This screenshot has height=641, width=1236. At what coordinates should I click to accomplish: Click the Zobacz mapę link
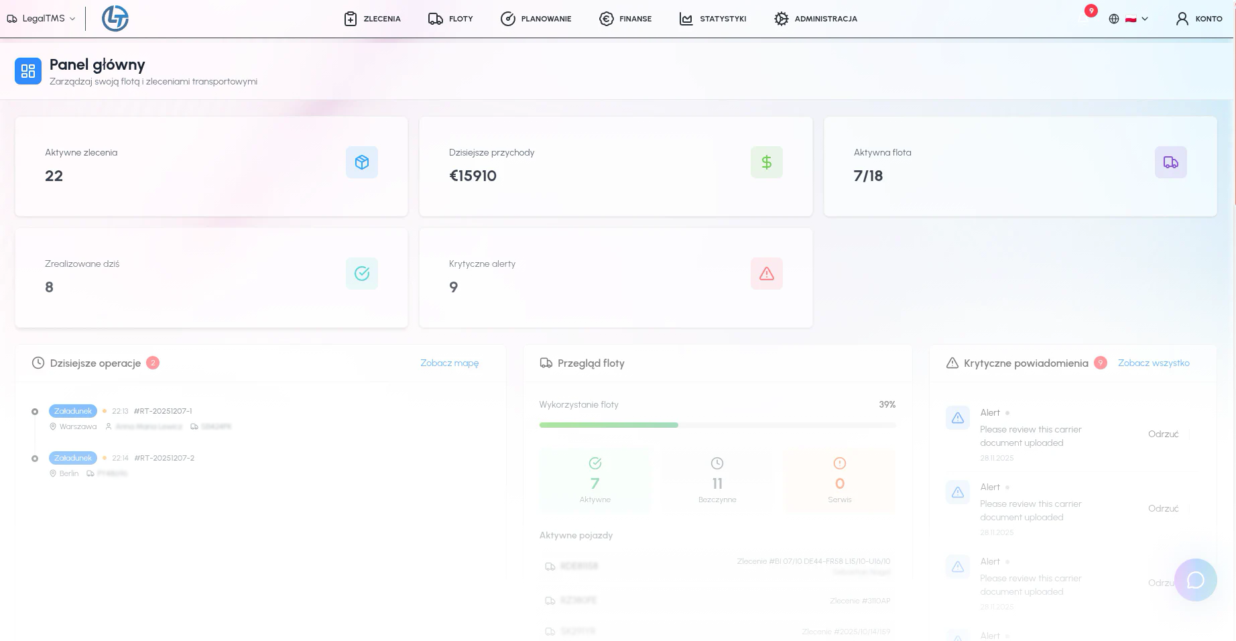(x=449, y=363)
